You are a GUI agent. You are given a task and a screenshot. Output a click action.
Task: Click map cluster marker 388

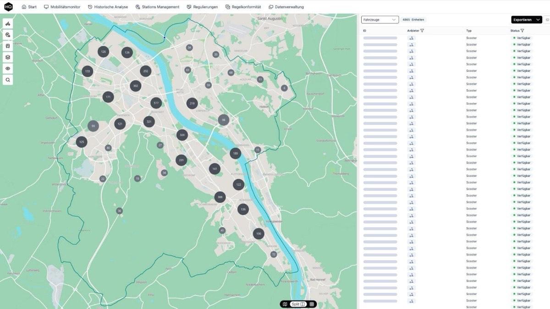(220, 197)
